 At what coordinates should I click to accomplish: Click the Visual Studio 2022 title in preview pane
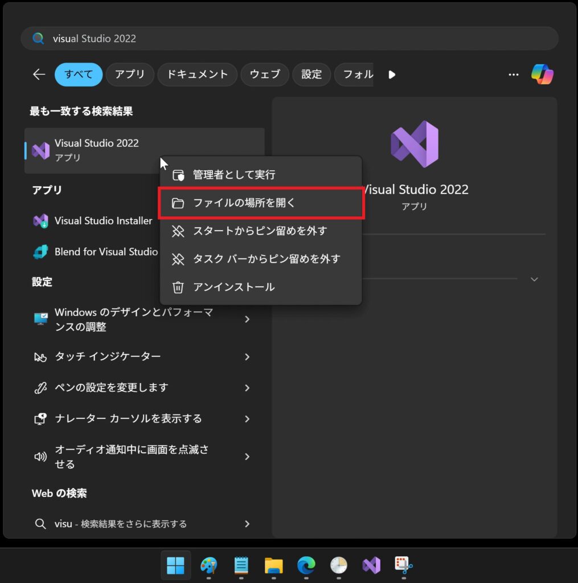(x=415, y=190)
